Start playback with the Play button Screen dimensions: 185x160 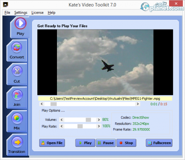click(x=85, y=143)
